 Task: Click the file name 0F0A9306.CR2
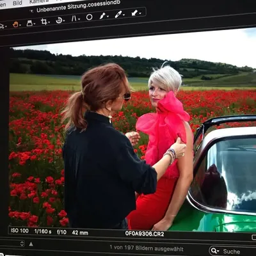145,234
